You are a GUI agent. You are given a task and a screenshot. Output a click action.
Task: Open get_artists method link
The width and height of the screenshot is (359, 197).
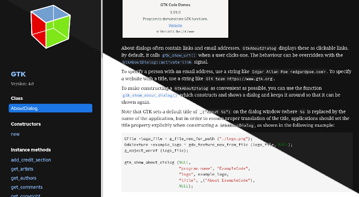tap(22, 169)
